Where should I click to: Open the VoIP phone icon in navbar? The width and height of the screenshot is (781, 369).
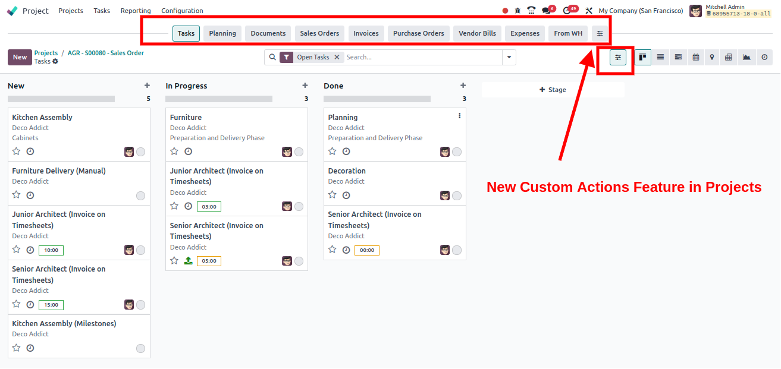(531, 11)
